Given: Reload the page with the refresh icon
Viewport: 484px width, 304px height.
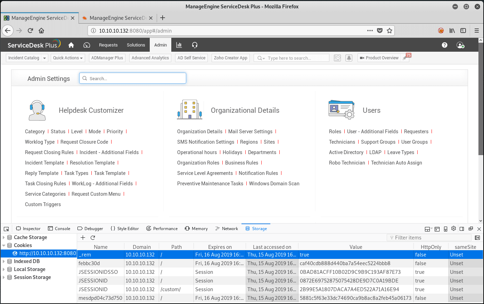Looking at the screenshot, I should coord(30,31).
